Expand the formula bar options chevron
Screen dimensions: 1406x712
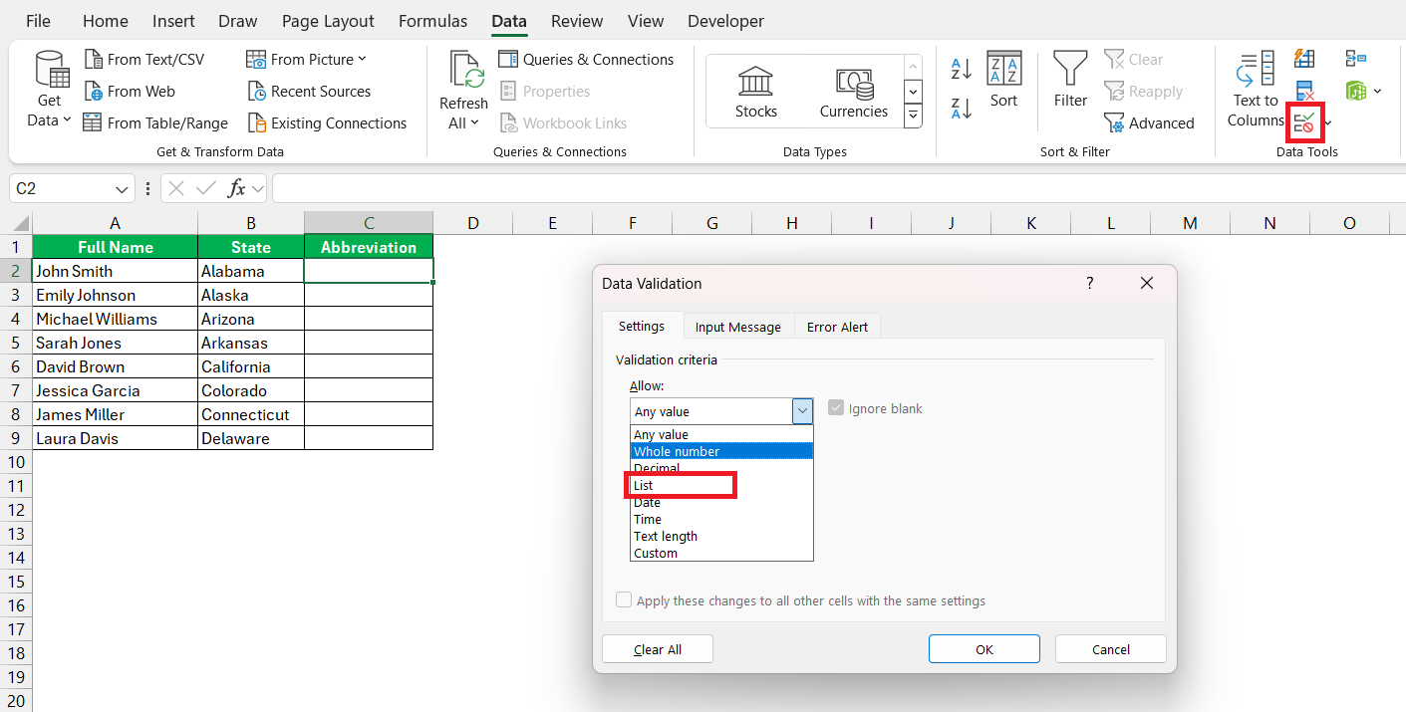(258, 188)
